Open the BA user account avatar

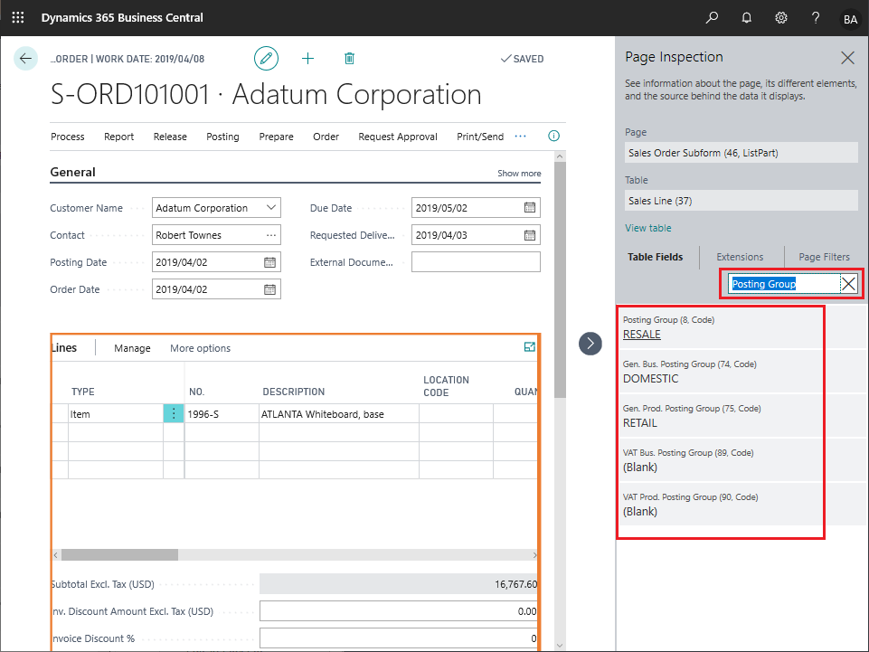(850, 19)
